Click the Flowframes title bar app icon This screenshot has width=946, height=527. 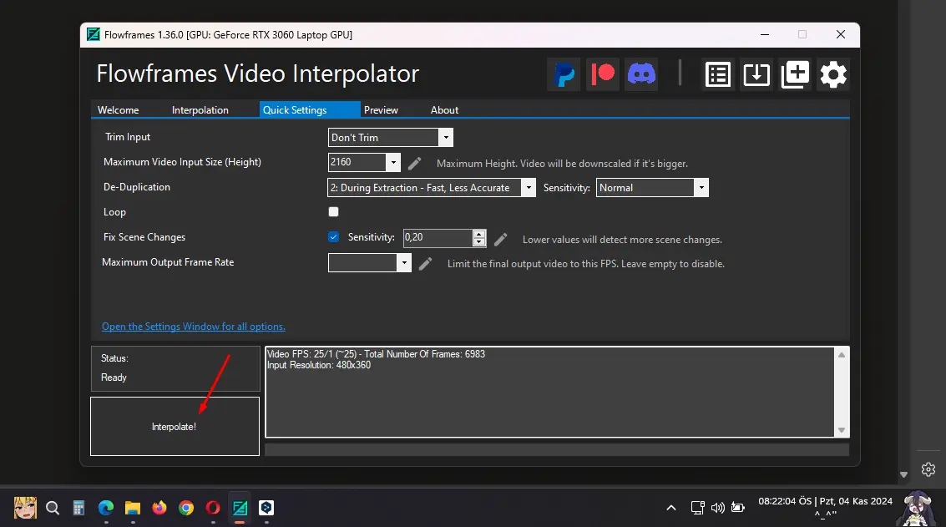tap(94, 34)
